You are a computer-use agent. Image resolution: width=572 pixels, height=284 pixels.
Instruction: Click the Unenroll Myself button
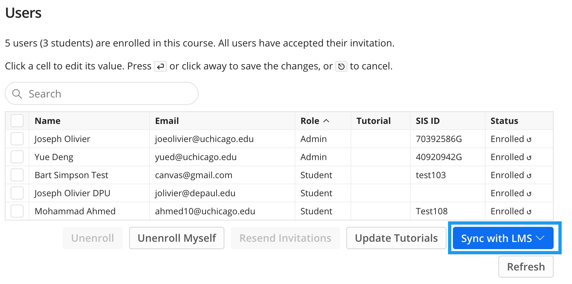pos(177,238)
